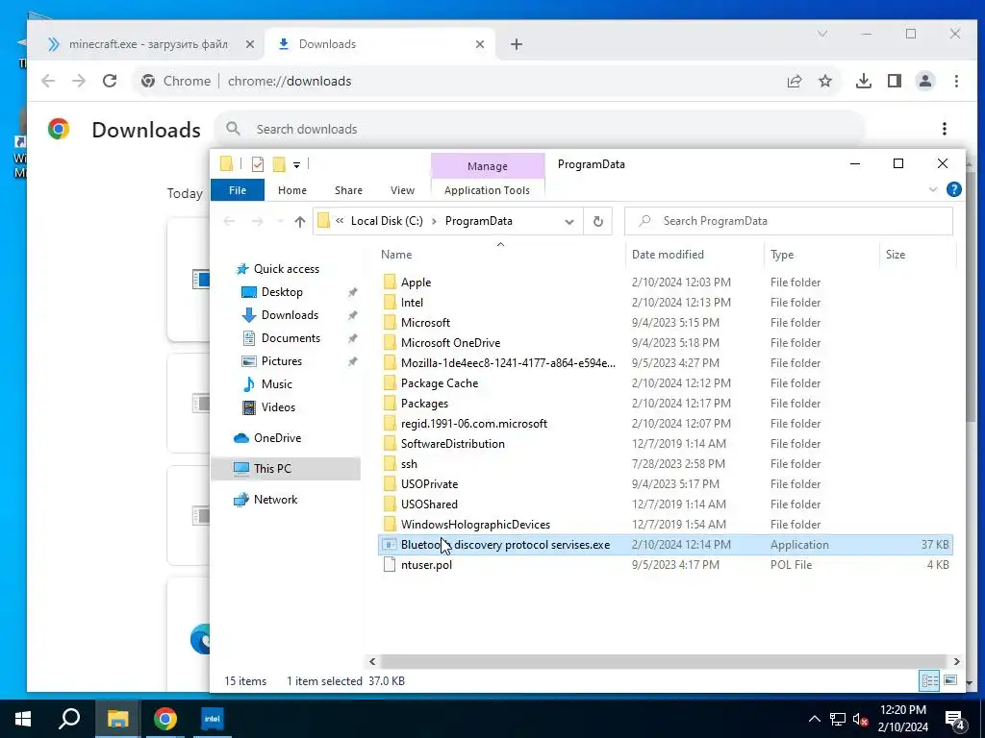
Task: Sort files by Type column header
Action: pos(821,254)
